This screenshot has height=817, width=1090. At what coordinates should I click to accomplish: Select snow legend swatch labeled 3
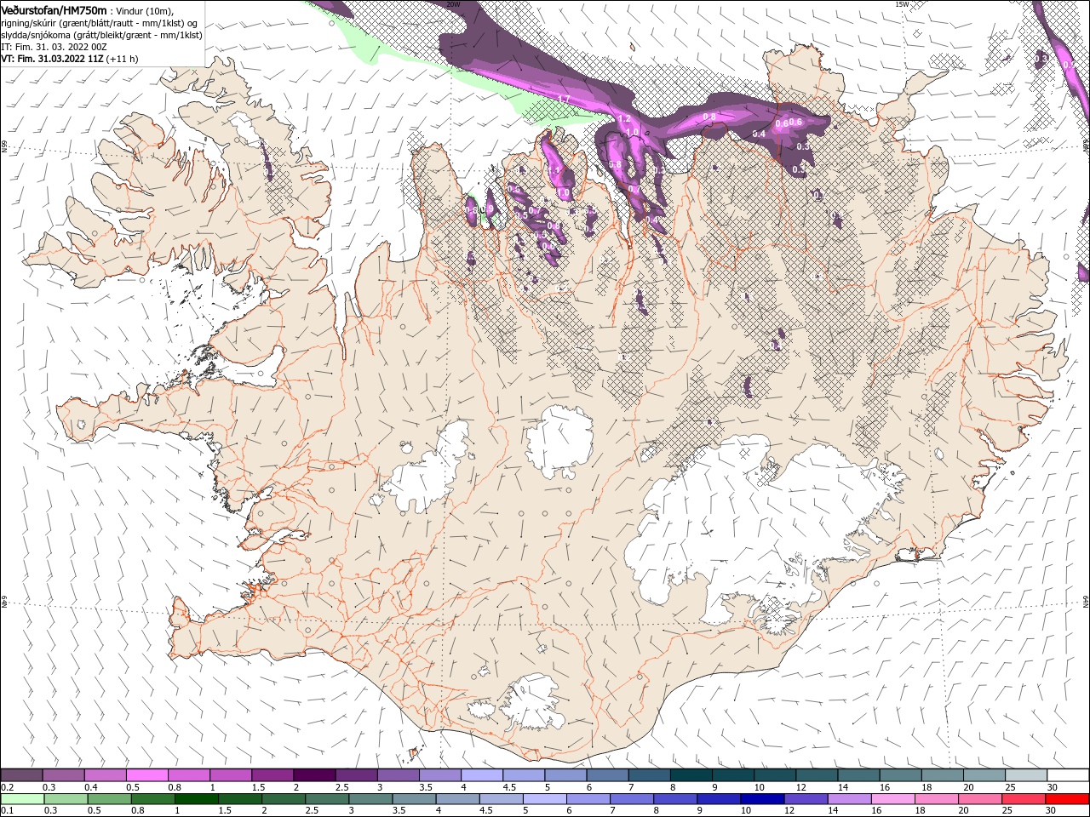click(398, 775)
